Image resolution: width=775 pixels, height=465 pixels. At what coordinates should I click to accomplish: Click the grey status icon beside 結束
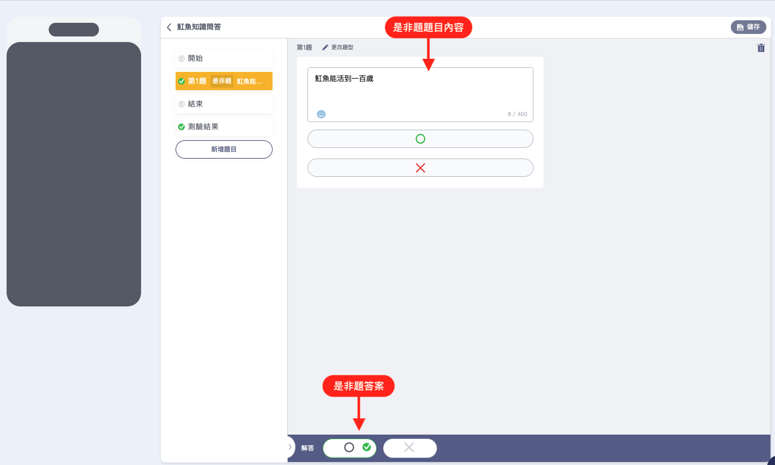click(181, 104)
